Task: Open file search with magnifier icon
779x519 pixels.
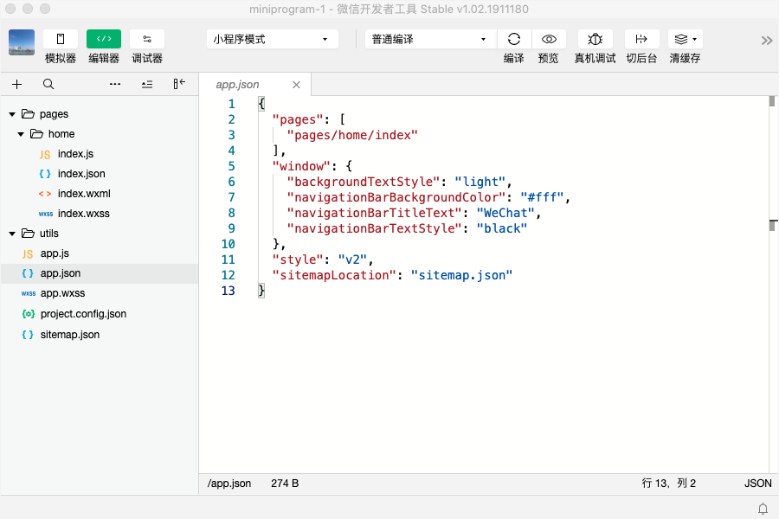Action: click(48, 85)
